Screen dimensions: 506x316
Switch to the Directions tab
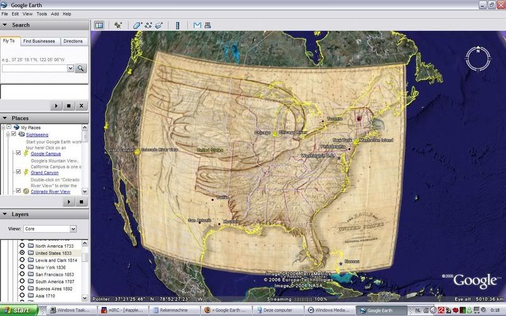coord(73,41)
